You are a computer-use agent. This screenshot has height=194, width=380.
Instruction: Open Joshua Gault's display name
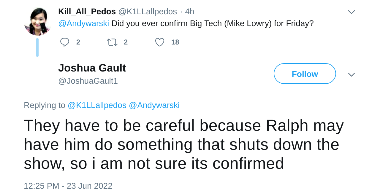click(92, 68)
